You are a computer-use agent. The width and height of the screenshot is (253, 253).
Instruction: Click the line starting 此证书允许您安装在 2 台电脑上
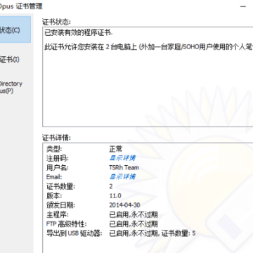coord(149,47)
